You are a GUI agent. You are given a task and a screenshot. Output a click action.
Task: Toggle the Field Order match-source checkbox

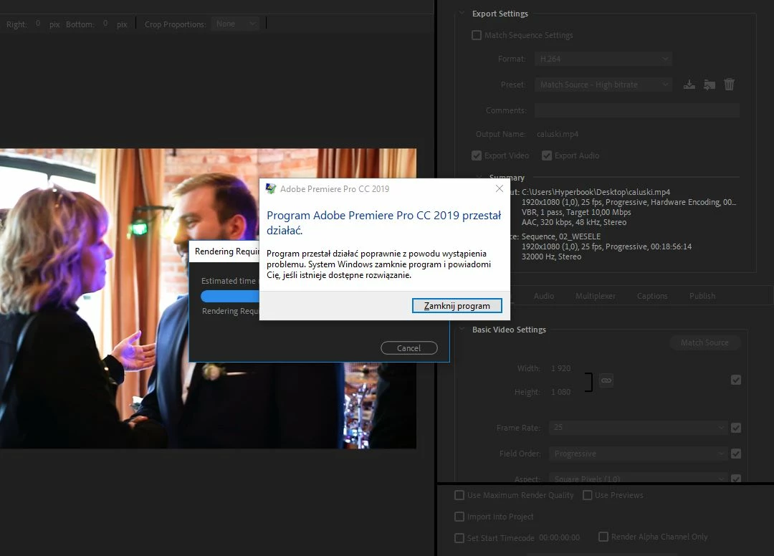(x=736, y=454)
